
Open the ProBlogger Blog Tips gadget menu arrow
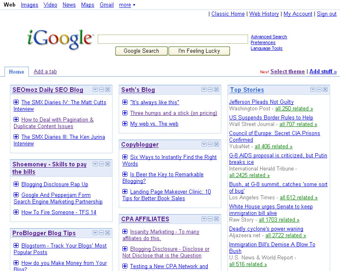(x=95, y=233)
